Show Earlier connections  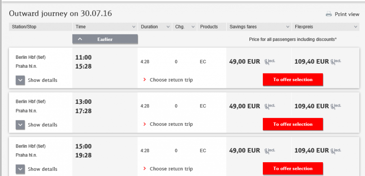click(105, 39)
